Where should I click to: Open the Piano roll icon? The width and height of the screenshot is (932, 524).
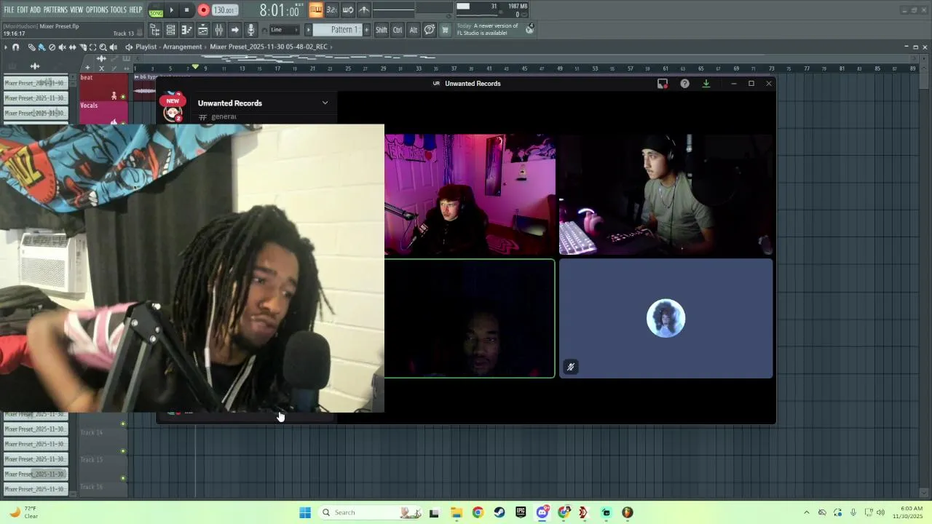tap(186, 30)
